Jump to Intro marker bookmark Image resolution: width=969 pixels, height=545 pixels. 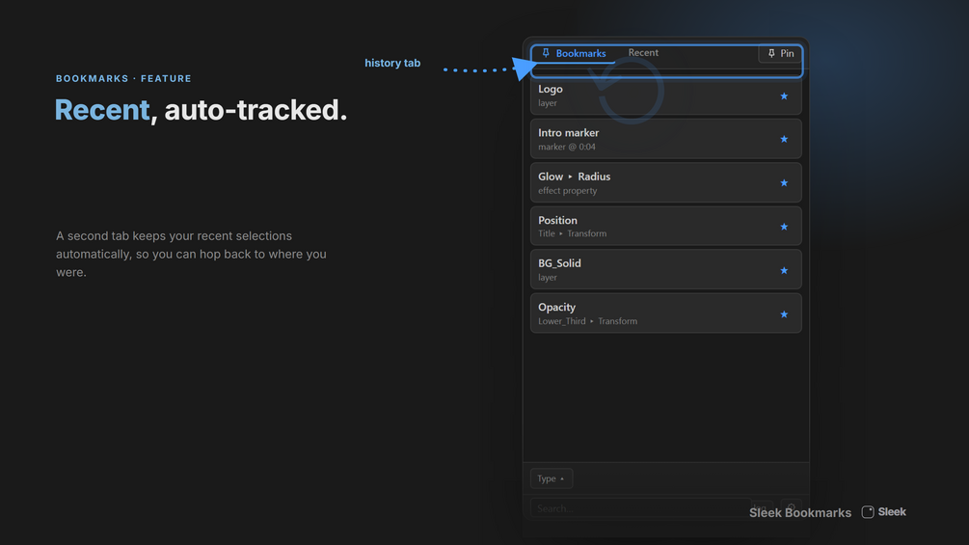tap(665, 139)
